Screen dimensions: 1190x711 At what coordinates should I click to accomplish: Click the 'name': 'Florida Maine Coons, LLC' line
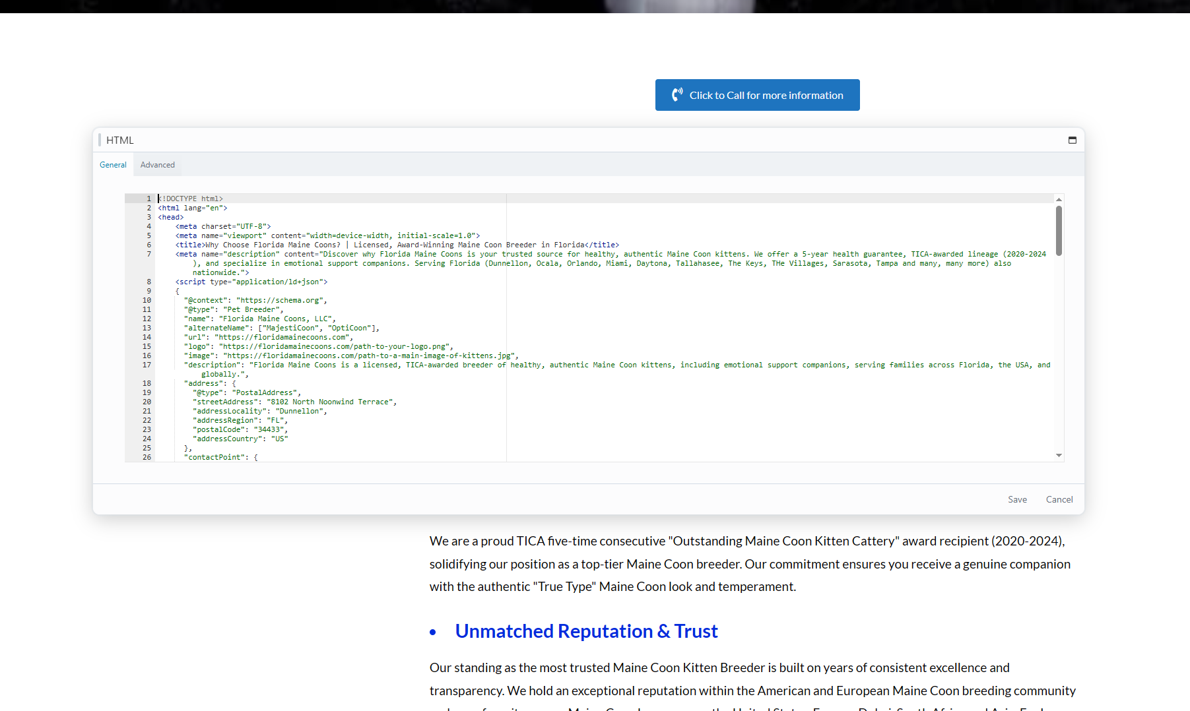click(x=260, y=319)
